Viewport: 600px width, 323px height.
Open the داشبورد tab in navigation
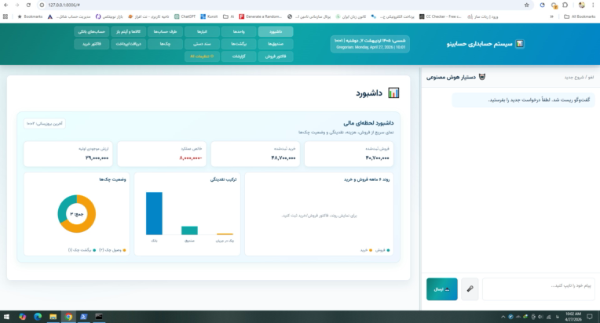click(276, 31)
